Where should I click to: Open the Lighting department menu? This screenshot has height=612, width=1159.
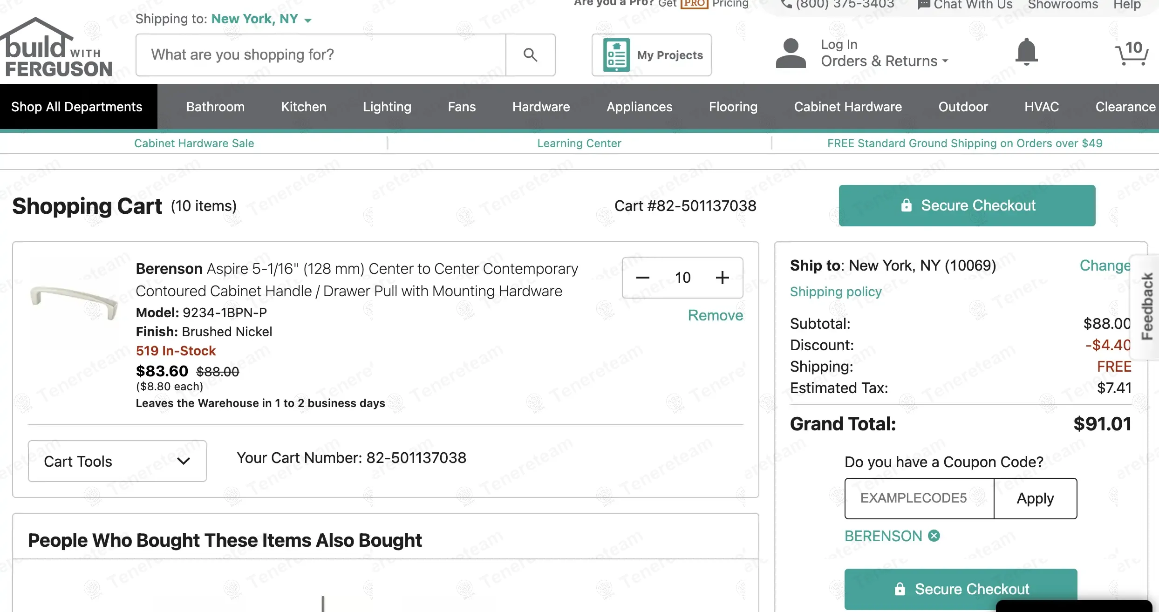[387, 107]
